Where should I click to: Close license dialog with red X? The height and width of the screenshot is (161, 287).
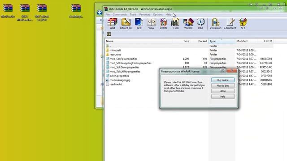pos(232,71)
